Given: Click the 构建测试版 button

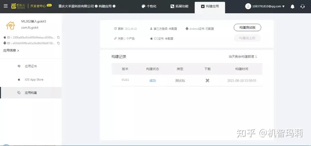Looking at the screenshot, I should (x=247, y=28).
